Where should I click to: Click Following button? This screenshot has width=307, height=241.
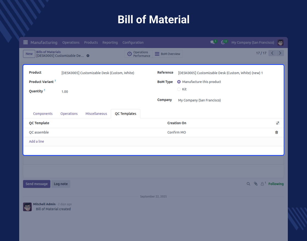[x=276, y=184]
